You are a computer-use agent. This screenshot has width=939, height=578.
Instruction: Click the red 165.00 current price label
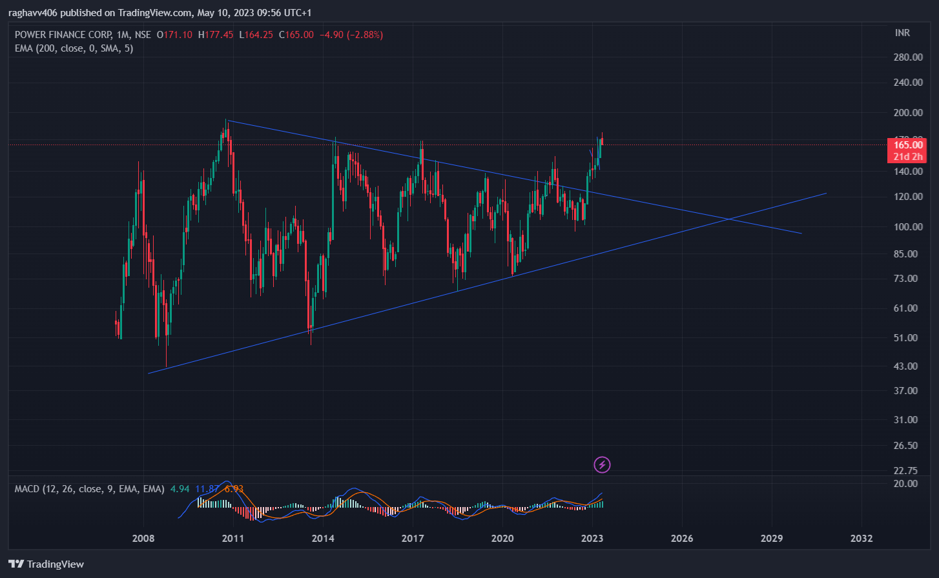907,145
